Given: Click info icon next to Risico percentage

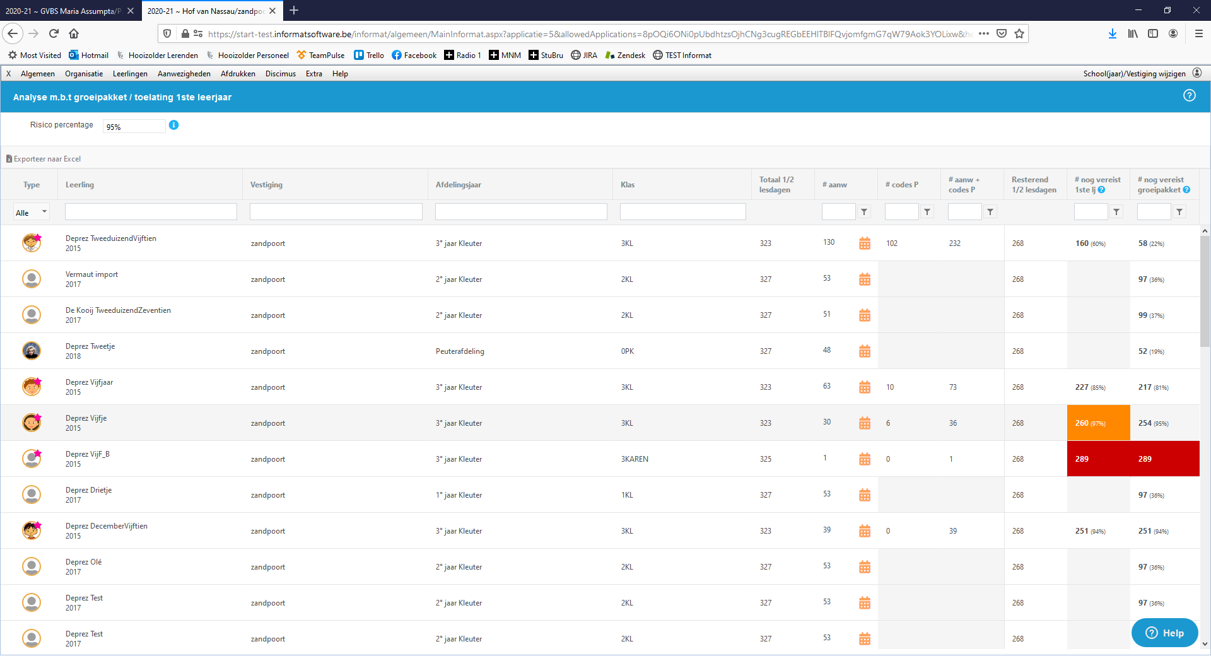Looking at the screenshot, I should [x=174, y=125].
